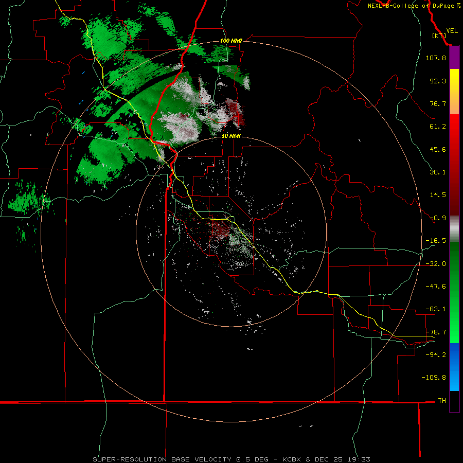
Task: Click the 30.1 velocity scale value
Action: point(438,172)
